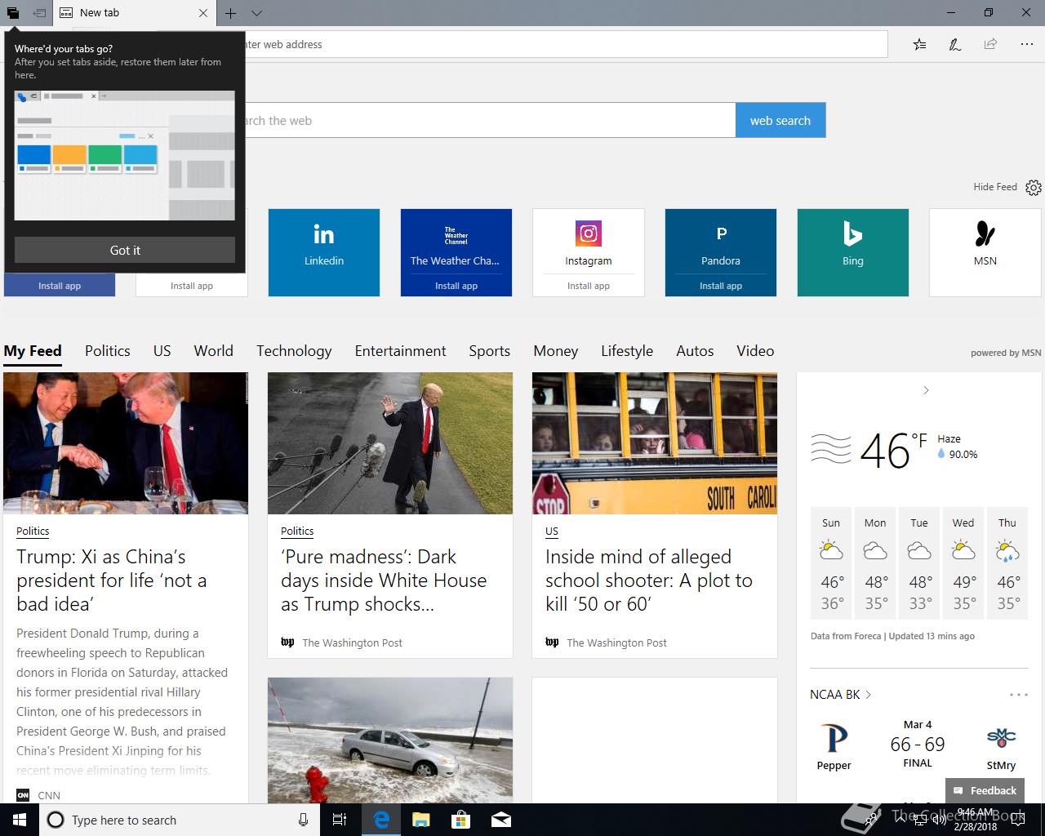Viewport: 1045px width, 836px height.
Task: Switch to the Lifestyle feed tab
Action: pos(627,351)
